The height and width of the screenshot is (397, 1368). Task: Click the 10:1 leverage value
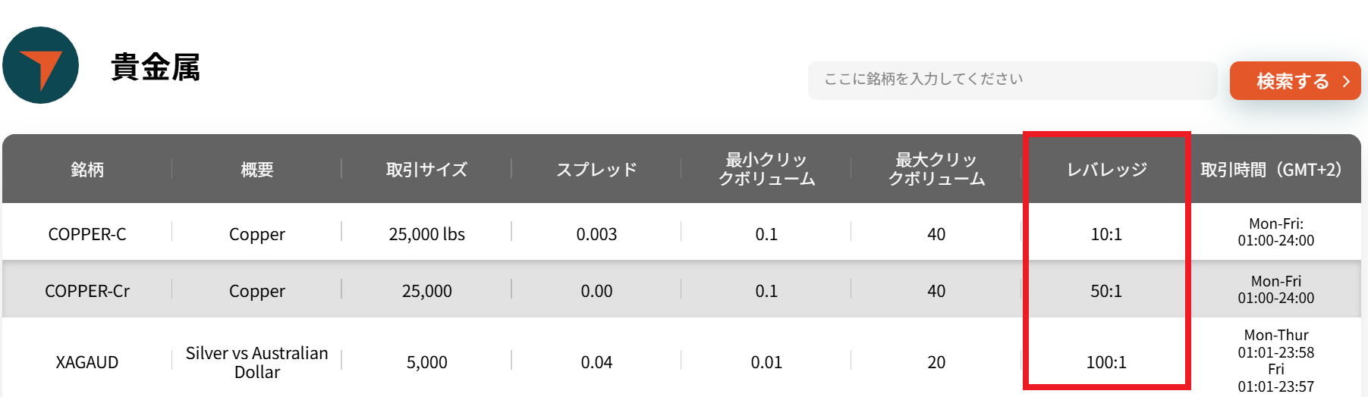[1106, 235]
